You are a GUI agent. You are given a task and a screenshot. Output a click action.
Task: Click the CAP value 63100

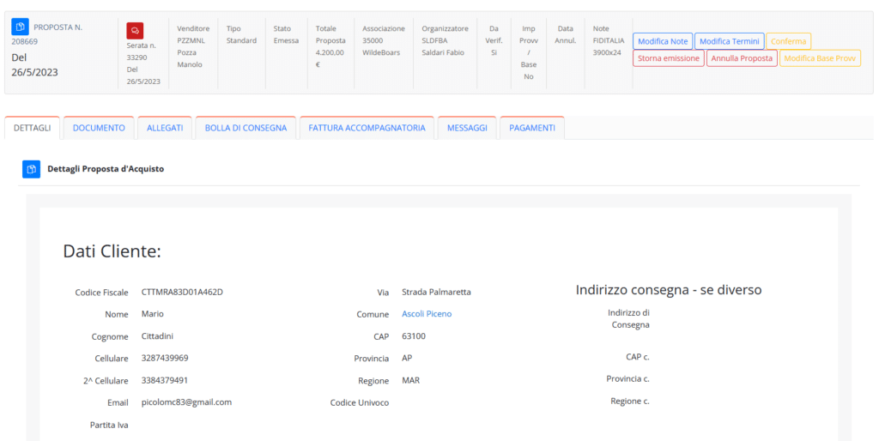click(414, 336)
